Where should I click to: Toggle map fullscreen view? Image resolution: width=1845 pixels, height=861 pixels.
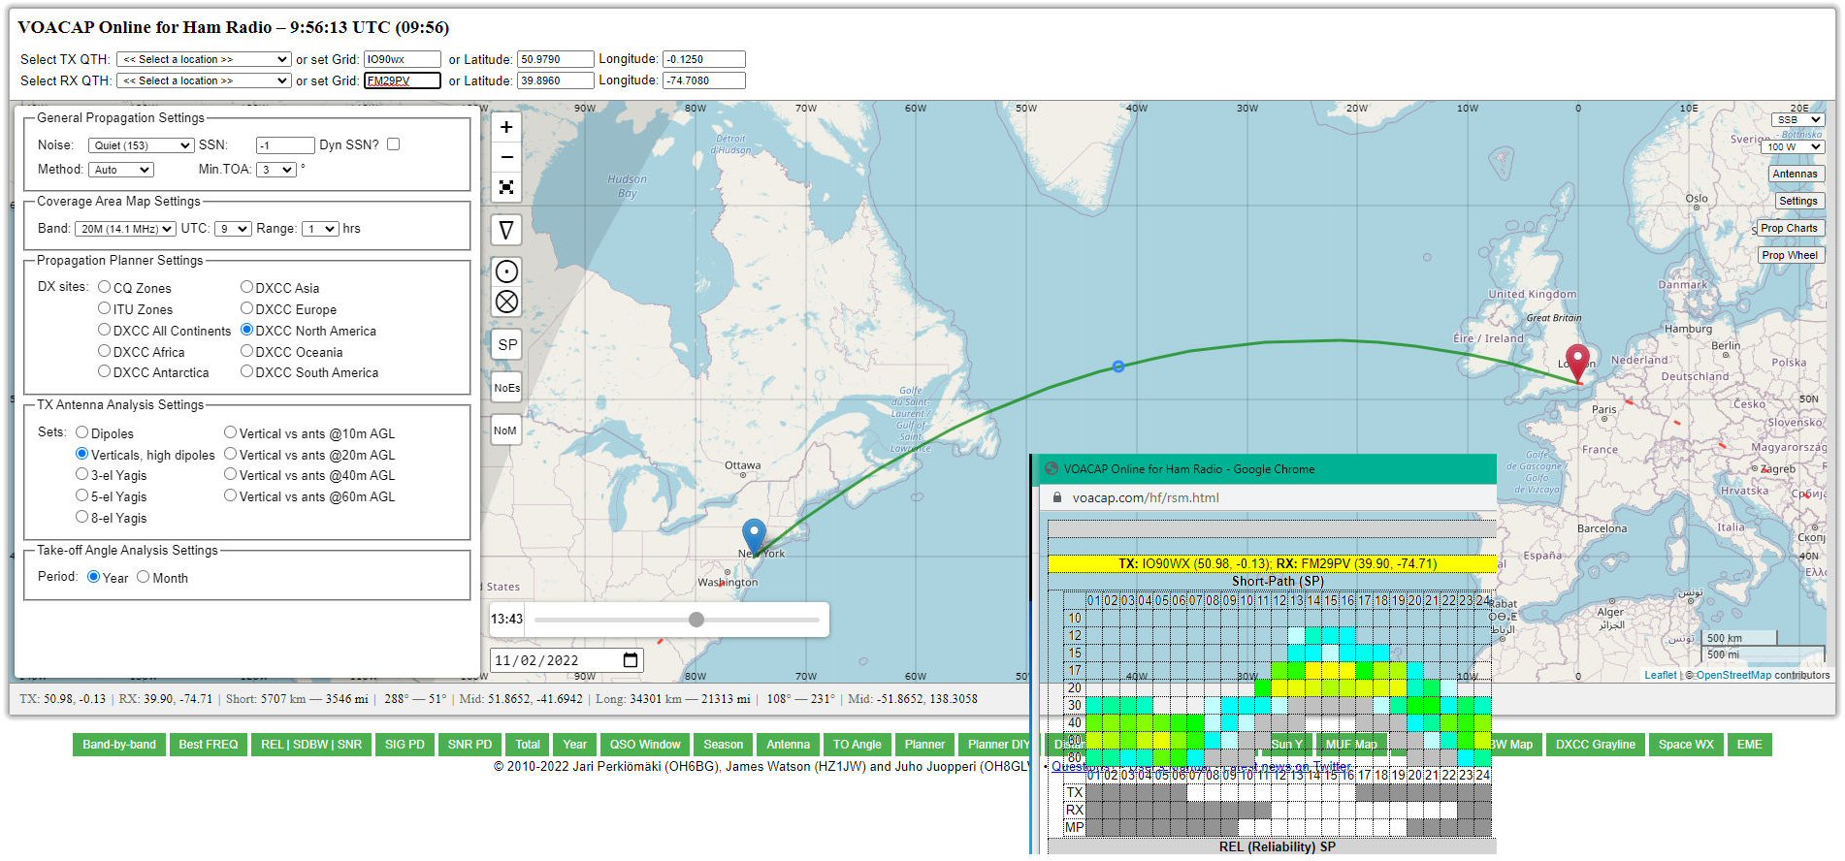(x=506, y=187)
